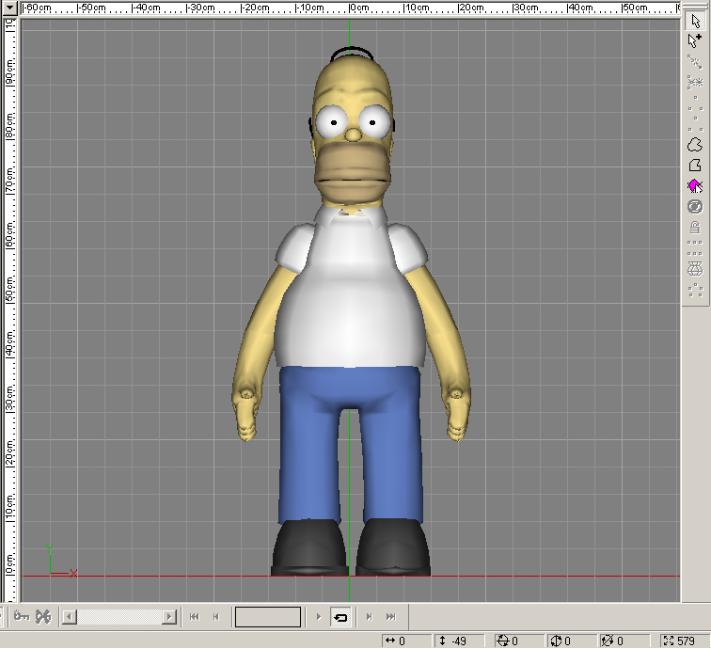
Task: Click the XY axis indicator in viewport
Action: point(62,562)
